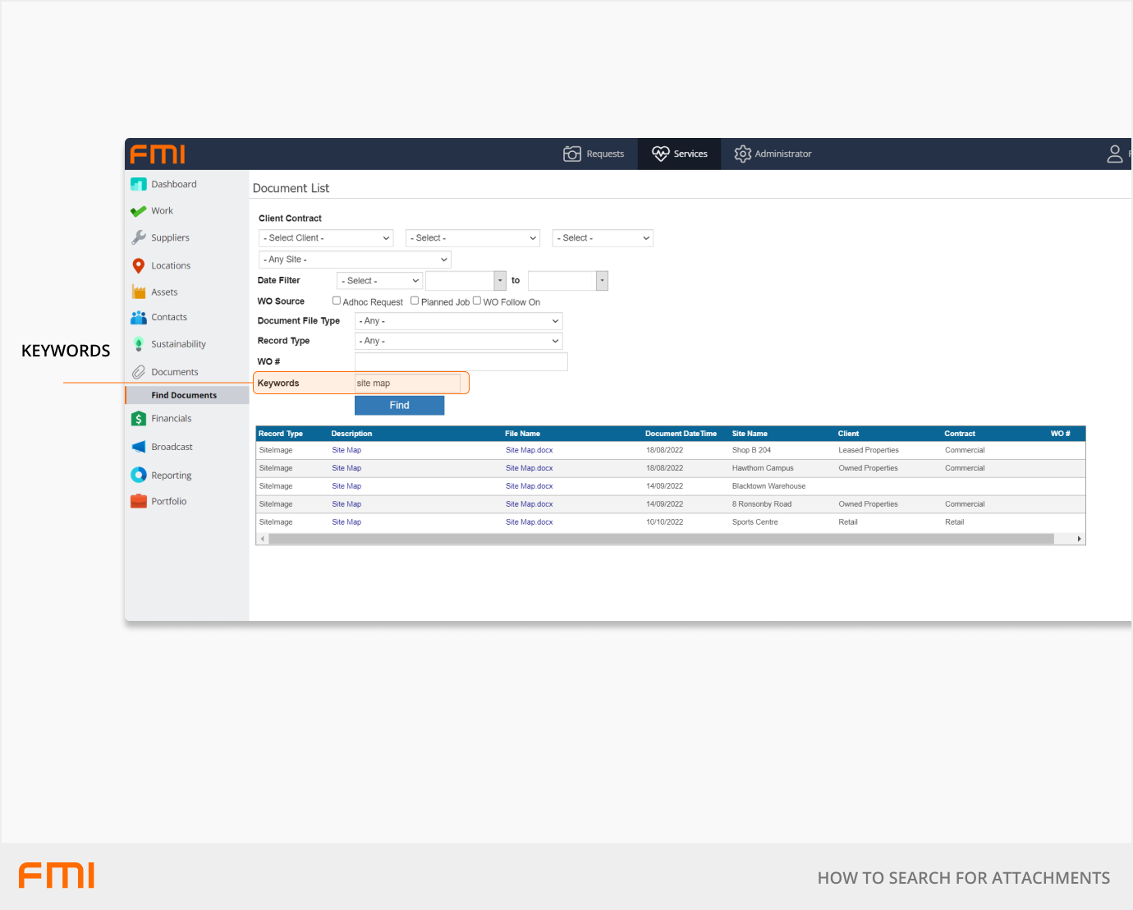The image size is (1133, 910).
Task: Click the user profile icon in header
Action: click(1114, 154)
